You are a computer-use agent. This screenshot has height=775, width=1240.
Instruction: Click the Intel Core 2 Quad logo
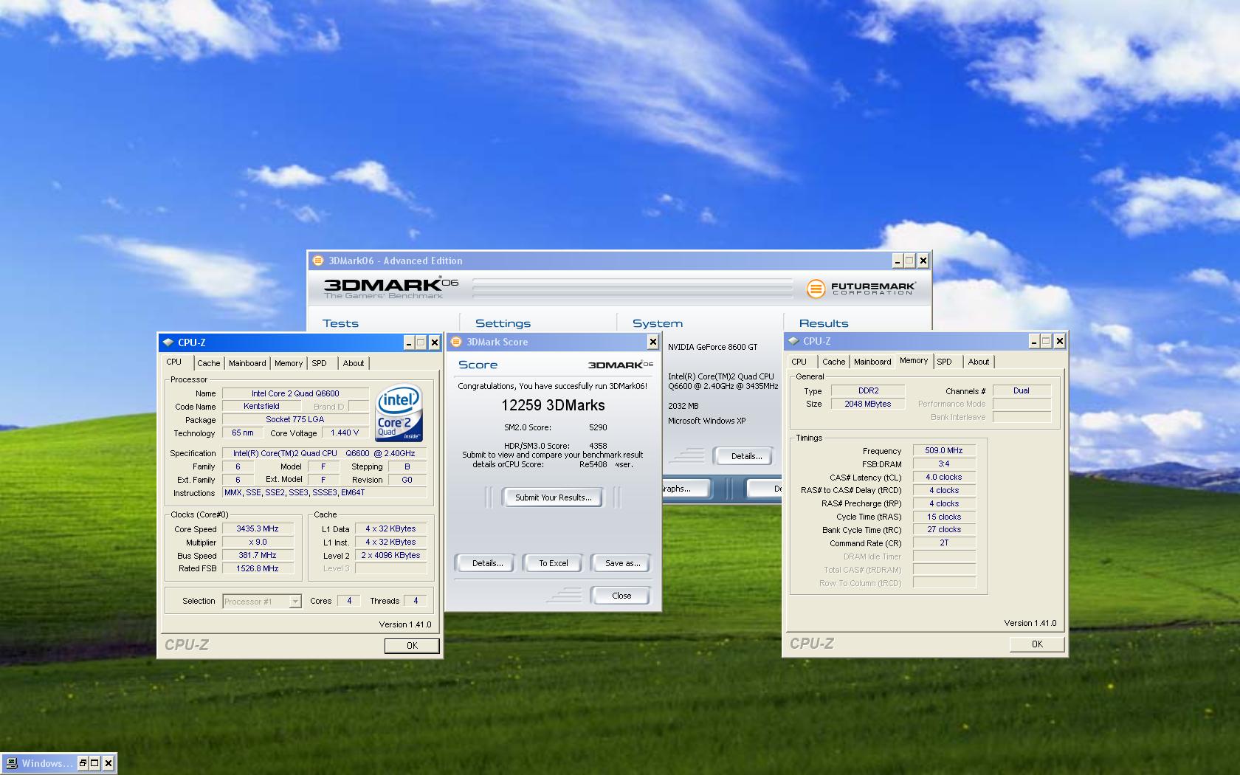pyautogui.click(x=399, y=413)
